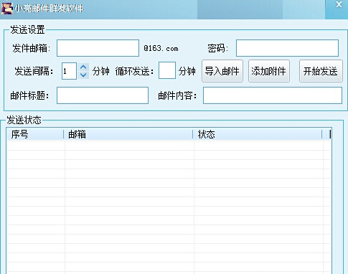Viewport: 348px width, 274px height.
Task: Increase 发送间隔 with the up arrow
Action: 83,67
